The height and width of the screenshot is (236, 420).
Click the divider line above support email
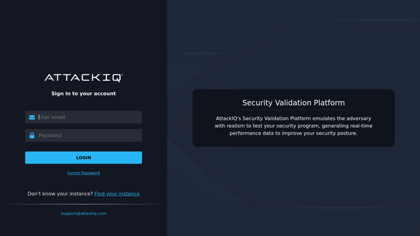[84, 205]
